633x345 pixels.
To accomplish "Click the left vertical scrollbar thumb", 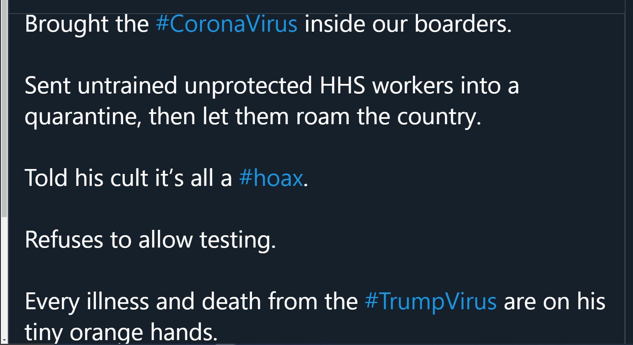I will coord(4,109).
